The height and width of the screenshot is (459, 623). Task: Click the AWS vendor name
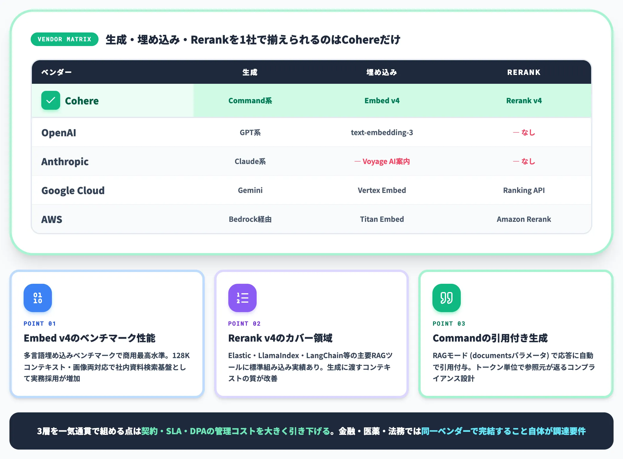coord(52,219)
